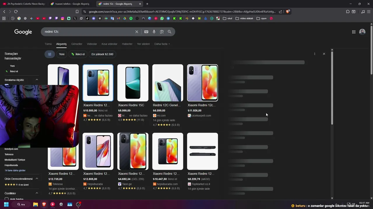Clear the search box with the X icon
The height and width of the screenshot is (209, 373).
[x=137, y=32]
